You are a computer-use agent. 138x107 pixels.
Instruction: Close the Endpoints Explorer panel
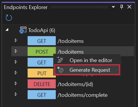click(x=129, y=7)
